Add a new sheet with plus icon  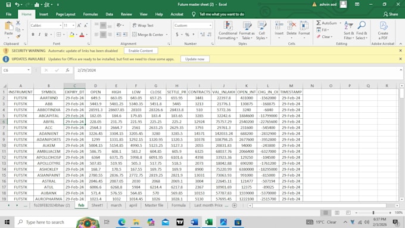click(235, 205)
